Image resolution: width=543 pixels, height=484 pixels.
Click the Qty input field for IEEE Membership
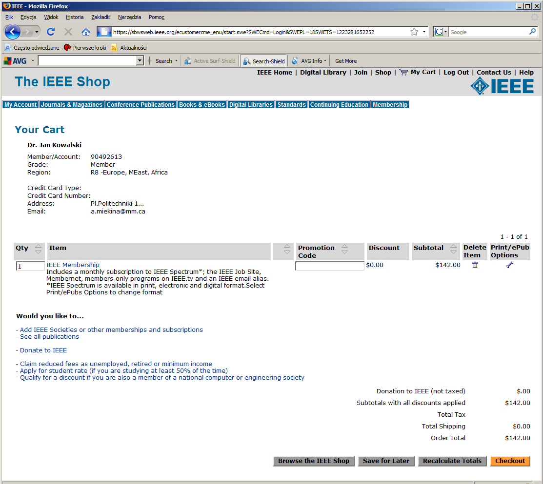30,266
